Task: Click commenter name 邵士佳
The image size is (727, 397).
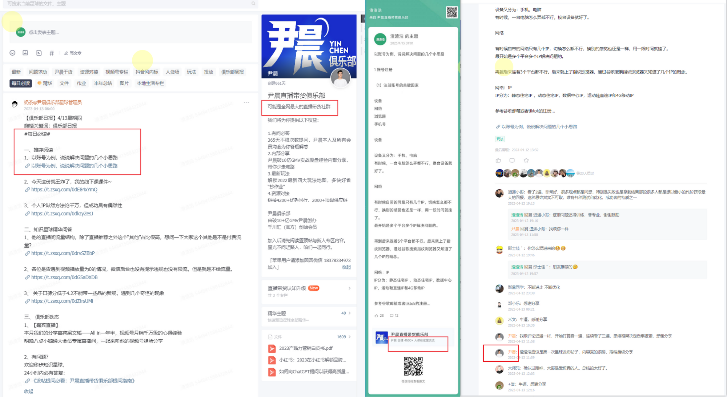Action: [515, 248]
